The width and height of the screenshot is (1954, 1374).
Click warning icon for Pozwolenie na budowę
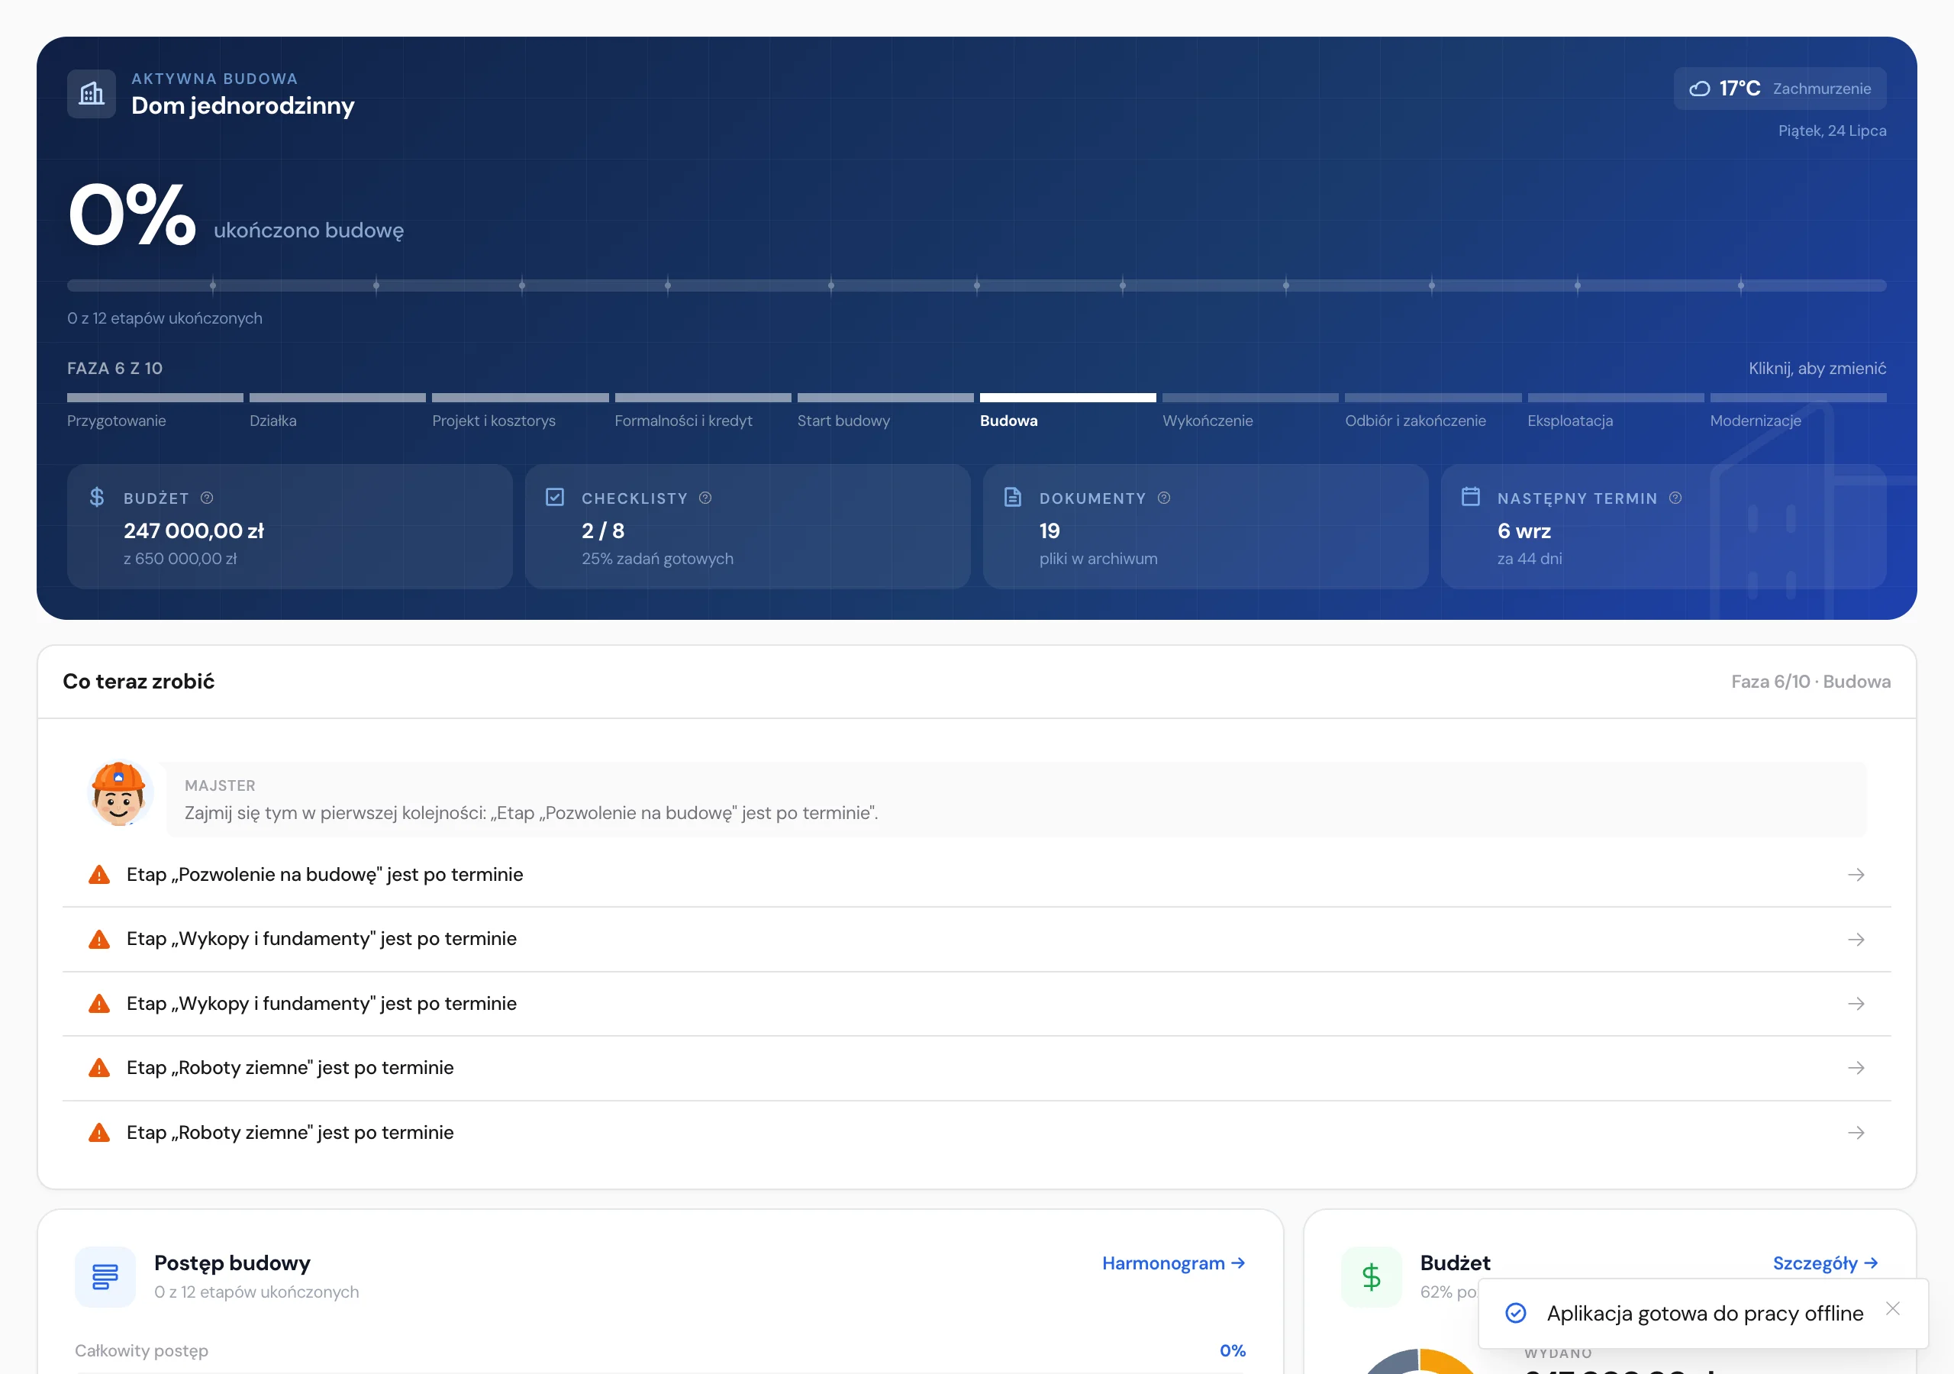point(99,875)
